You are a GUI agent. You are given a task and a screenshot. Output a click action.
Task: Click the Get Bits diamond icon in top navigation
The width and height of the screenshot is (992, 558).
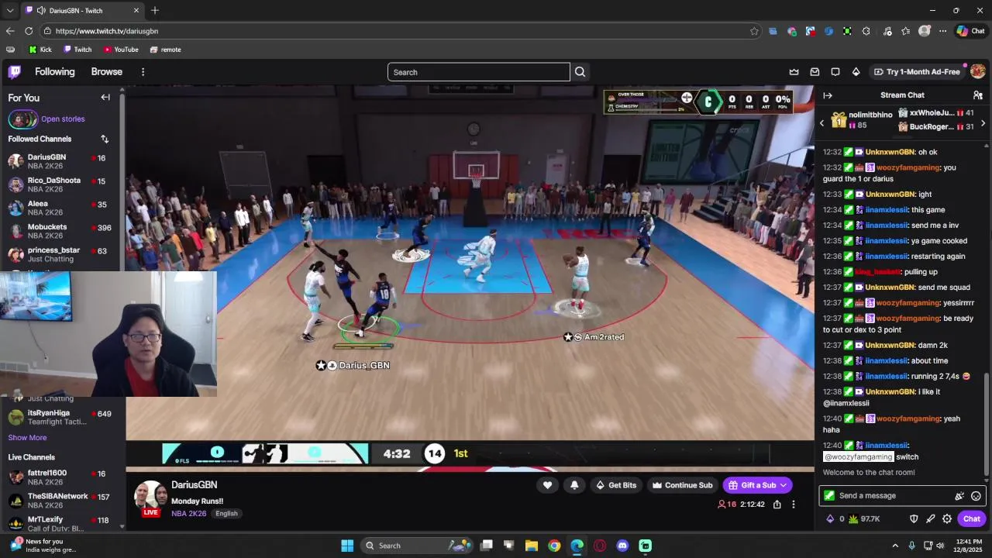point(856,72)
